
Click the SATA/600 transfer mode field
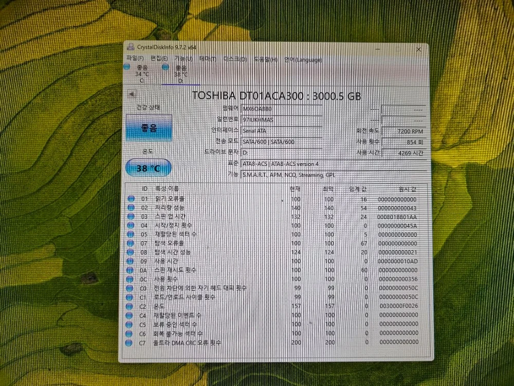click(x=281, y=142)
